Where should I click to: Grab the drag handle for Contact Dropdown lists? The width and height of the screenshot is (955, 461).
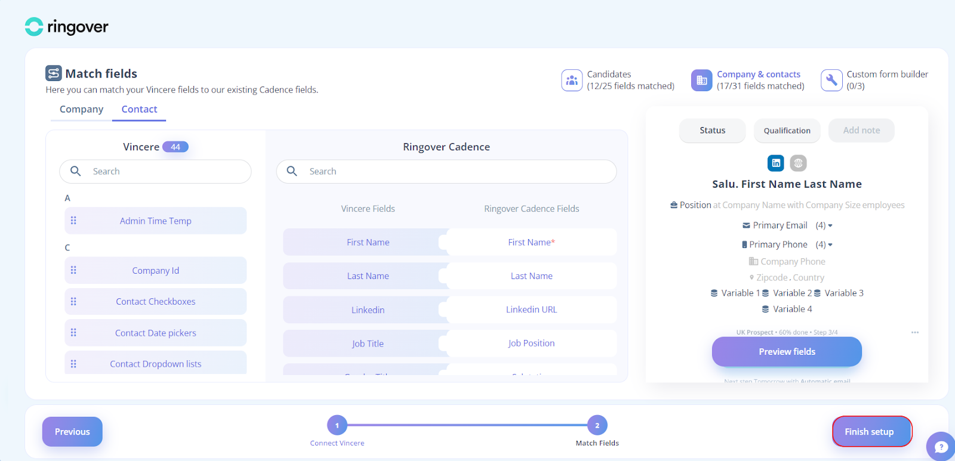click(73, 364)
